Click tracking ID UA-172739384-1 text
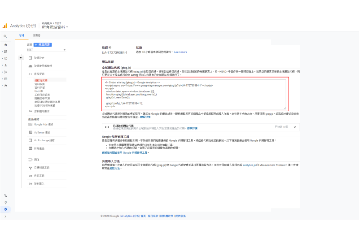359x251 pixels. (x=114, y=52)
